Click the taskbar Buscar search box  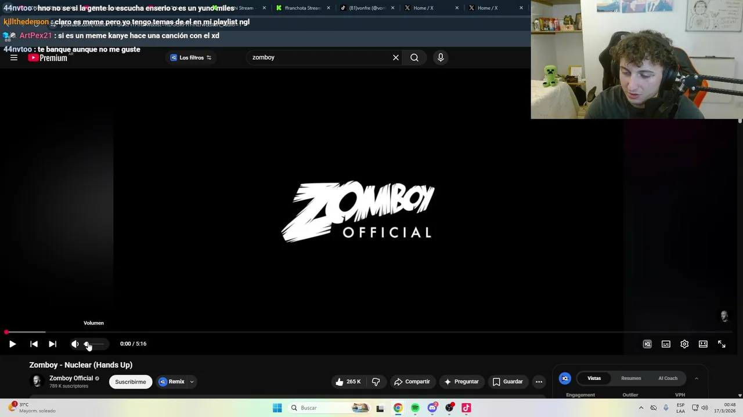(329, 408)
